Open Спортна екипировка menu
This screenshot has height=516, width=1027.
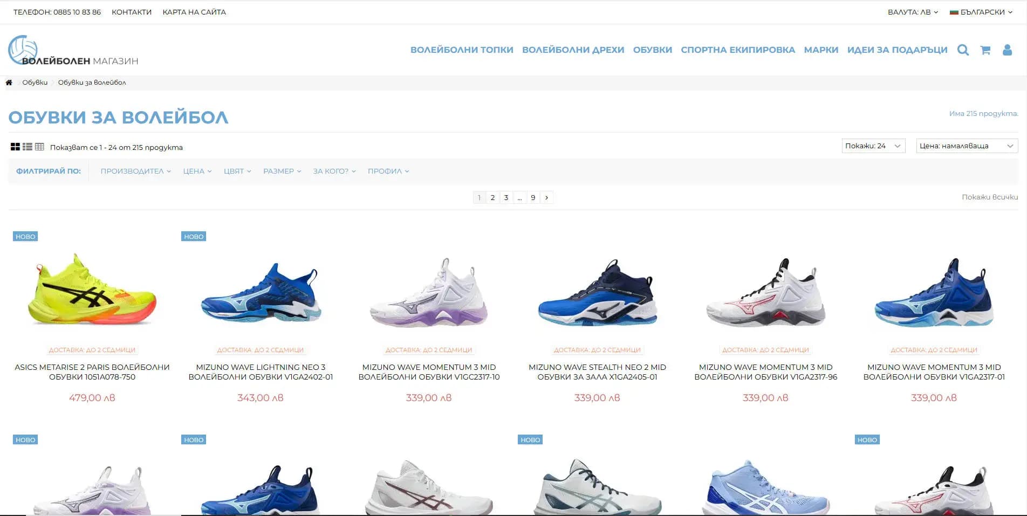coord(738,50)
